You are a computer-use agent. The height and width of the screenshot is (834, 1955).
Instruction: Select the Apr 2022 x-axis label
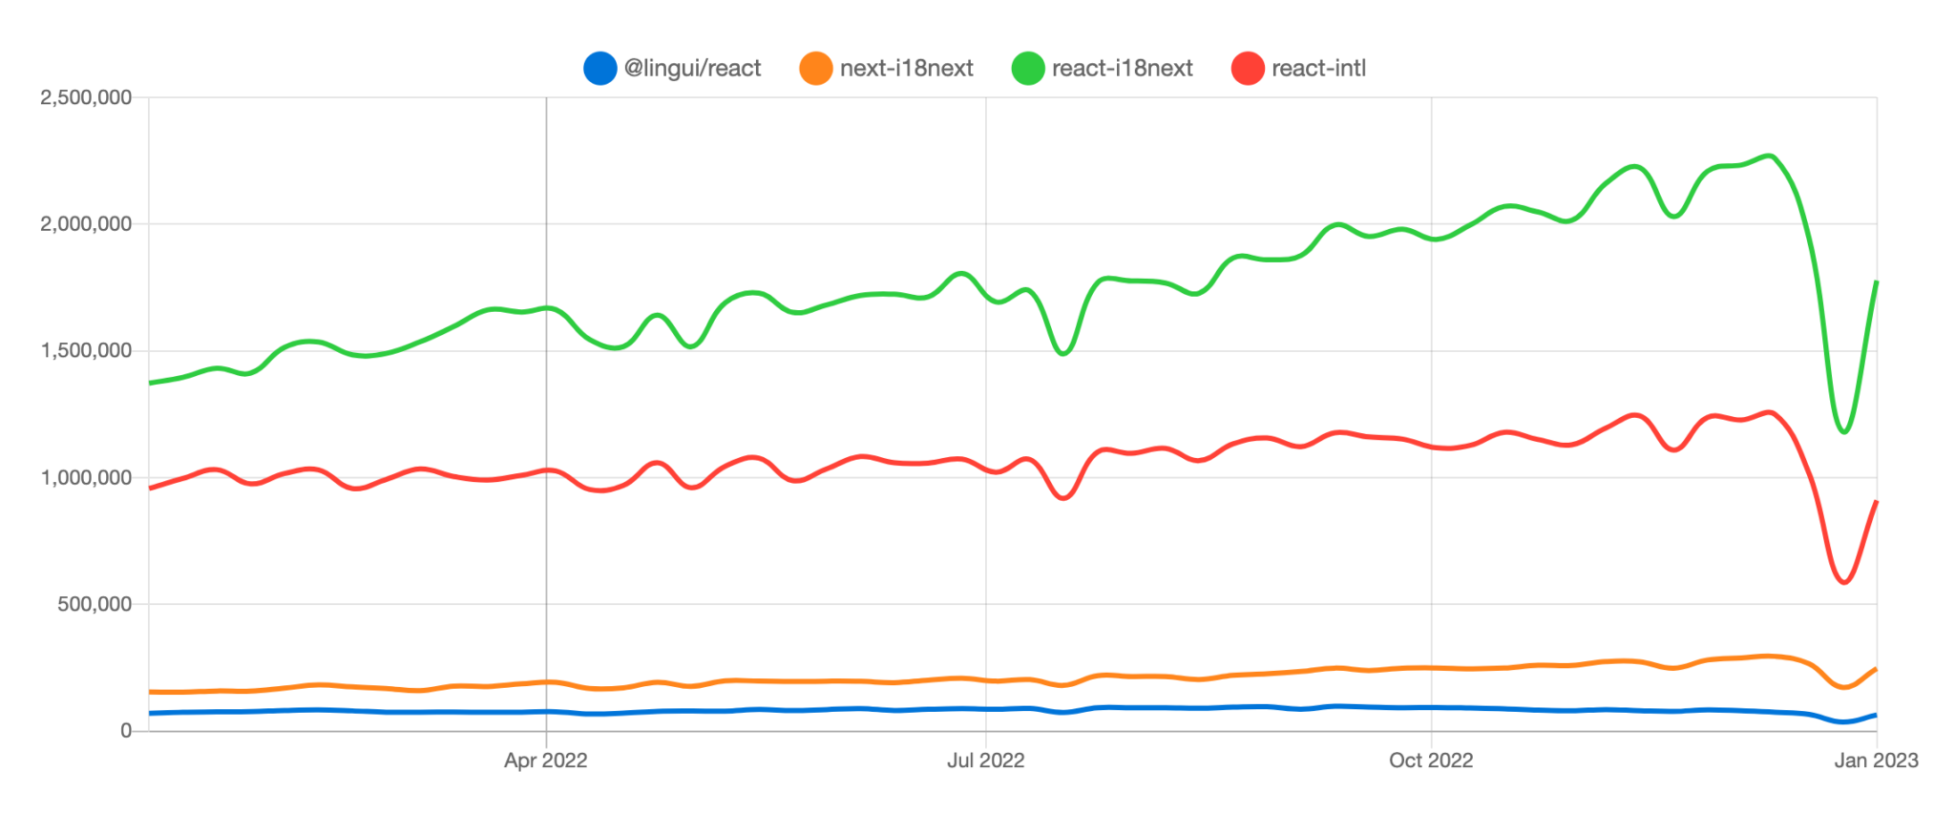coord(545,761)
